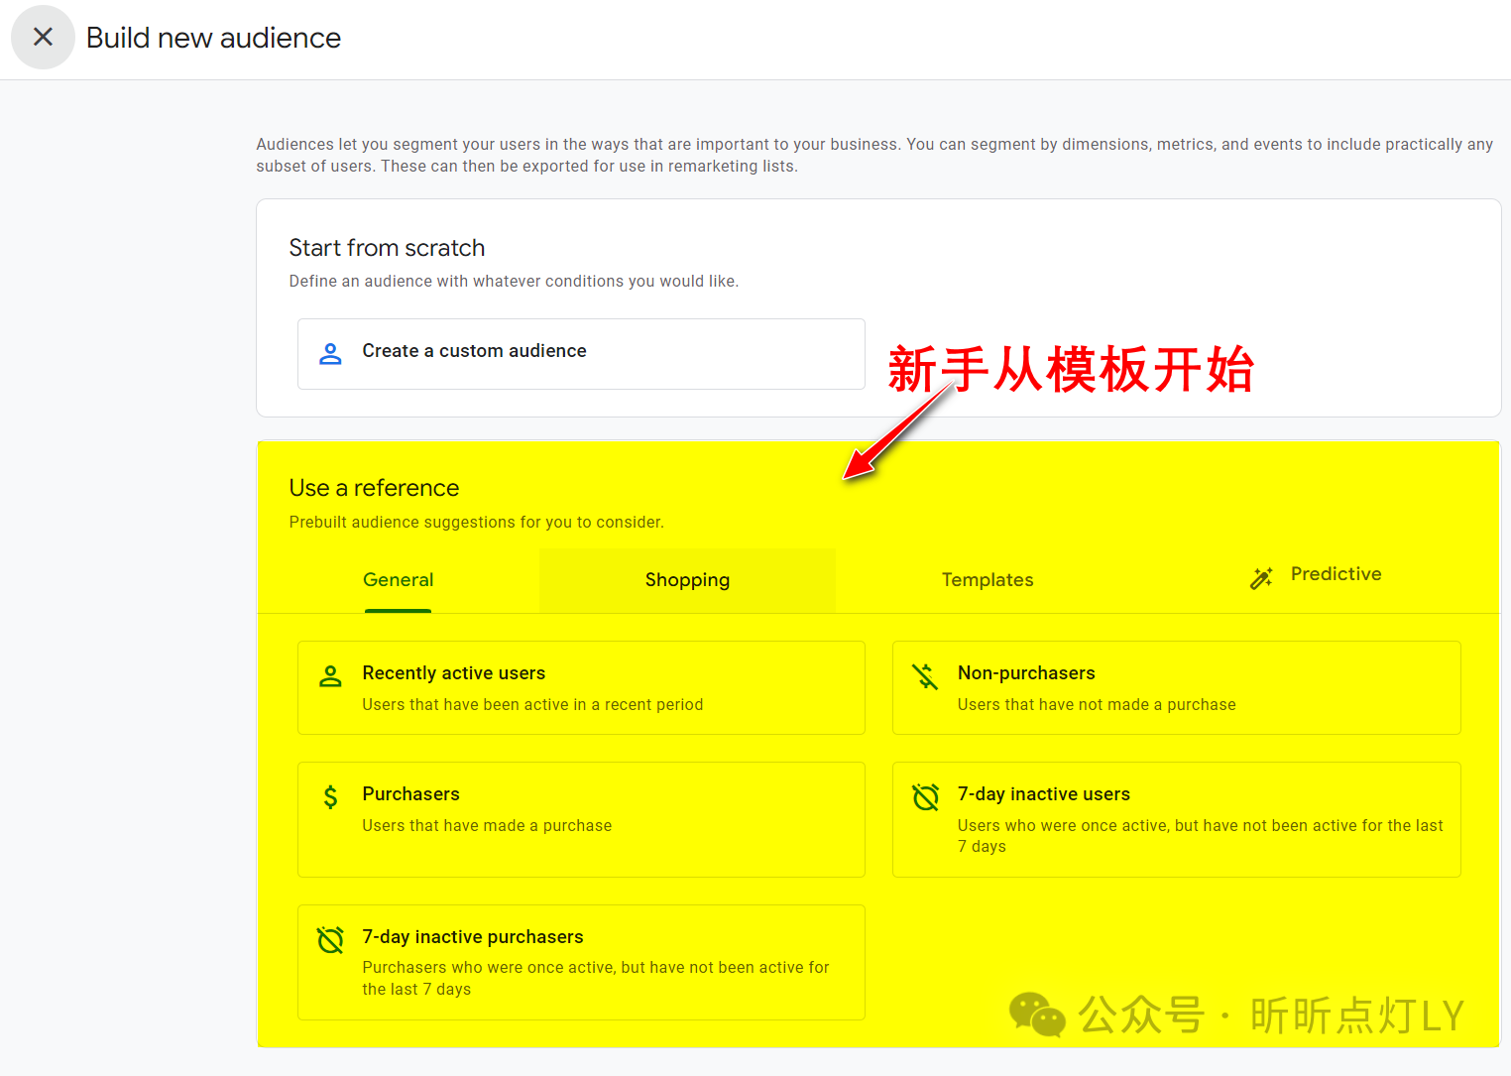Click the Predictive magic wand icon
This screenshot has height=1076, width=1511.
tap(1261, 578)
